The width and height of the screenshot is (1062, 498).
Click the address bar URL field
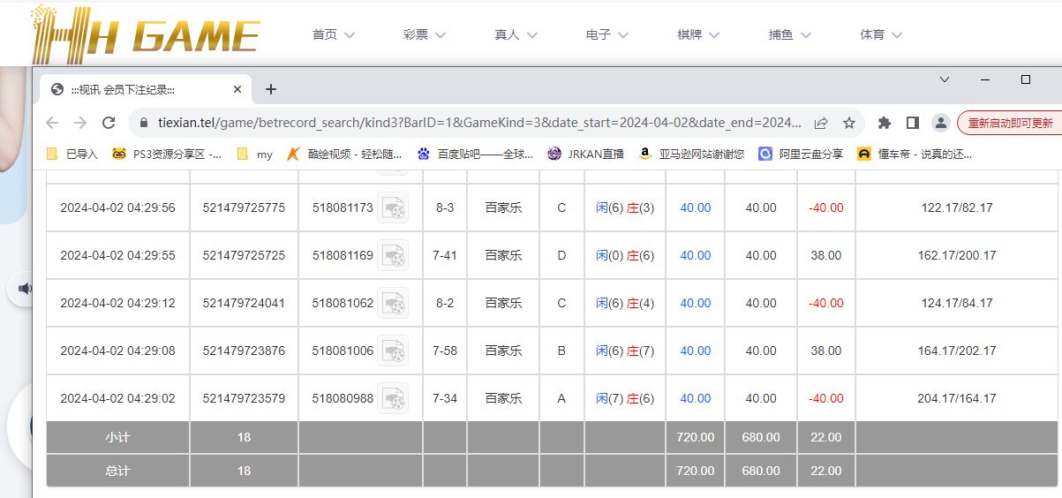pyautogui.click(x=477, y=123)
